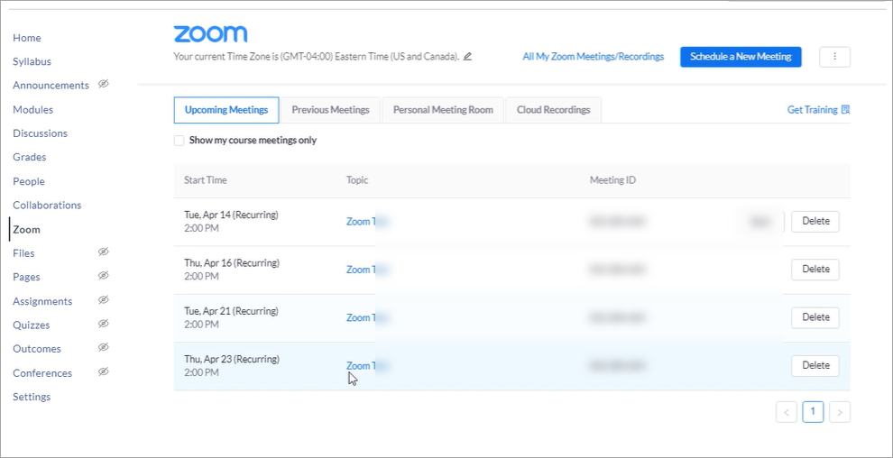The height and width of the screenshot is (458, 893).
Task: Open Personal Meeting Room tab
Action: [443, 110]
